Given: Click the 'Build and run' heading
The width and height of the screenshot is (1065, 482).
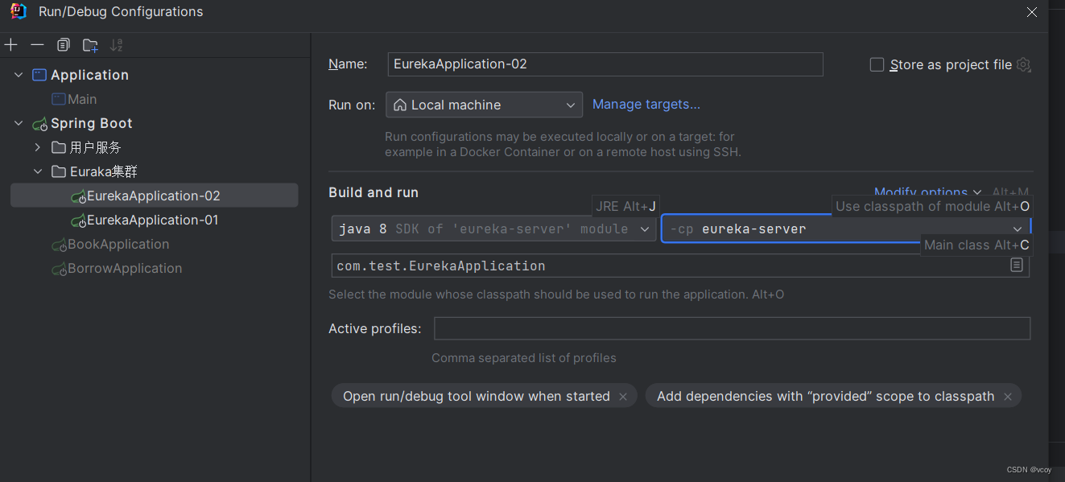Looking at the screenshot, I should [x=374, y=192].
